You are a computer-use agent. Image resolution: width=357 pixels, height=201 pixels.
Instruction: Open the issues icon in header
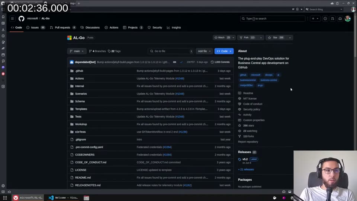325,19
